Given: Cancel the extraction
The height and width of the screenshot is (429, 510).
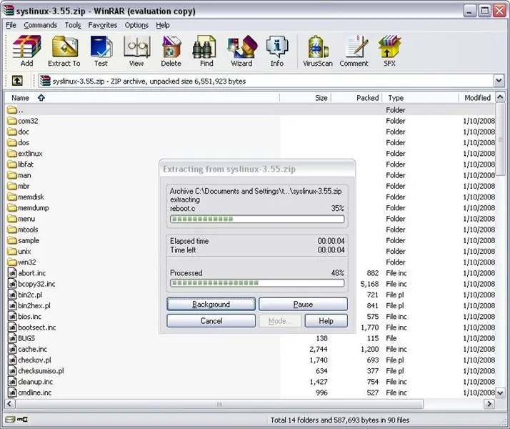Looking at the screenshot, I should pyautogui.click(x=211, y=320).
